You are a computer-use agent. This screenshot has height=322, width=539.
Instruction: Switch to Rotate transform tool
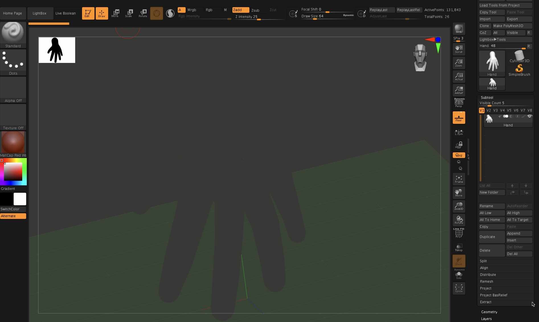pos(143,13)
